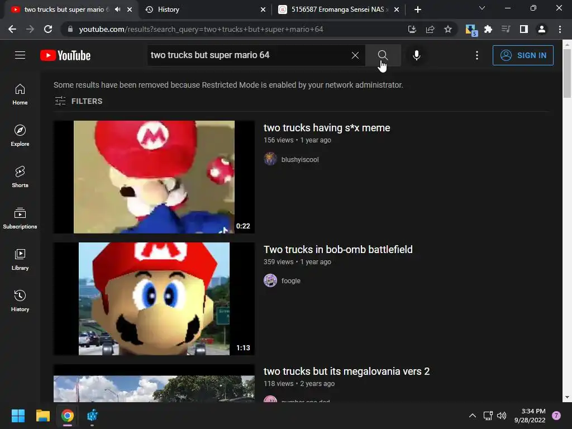Click the page vertical scrollbar thumb
The height and width of the screenshot is (429, 572).
567,73
